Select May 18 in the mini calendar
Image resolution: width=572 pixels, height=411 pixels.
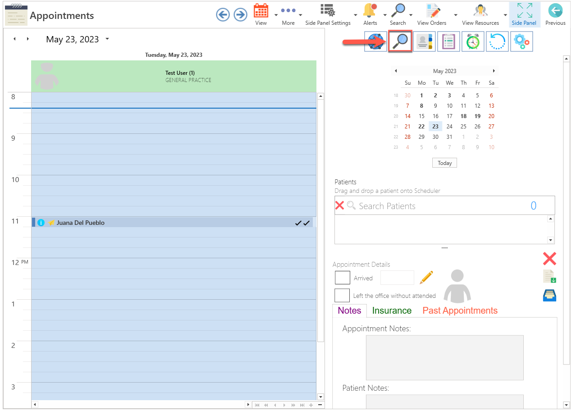[x=463, y=116]
